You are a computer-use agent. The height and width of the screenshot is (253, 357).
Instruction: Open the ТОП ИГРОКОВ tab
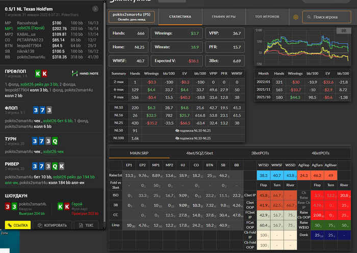[x=267, y=17]
